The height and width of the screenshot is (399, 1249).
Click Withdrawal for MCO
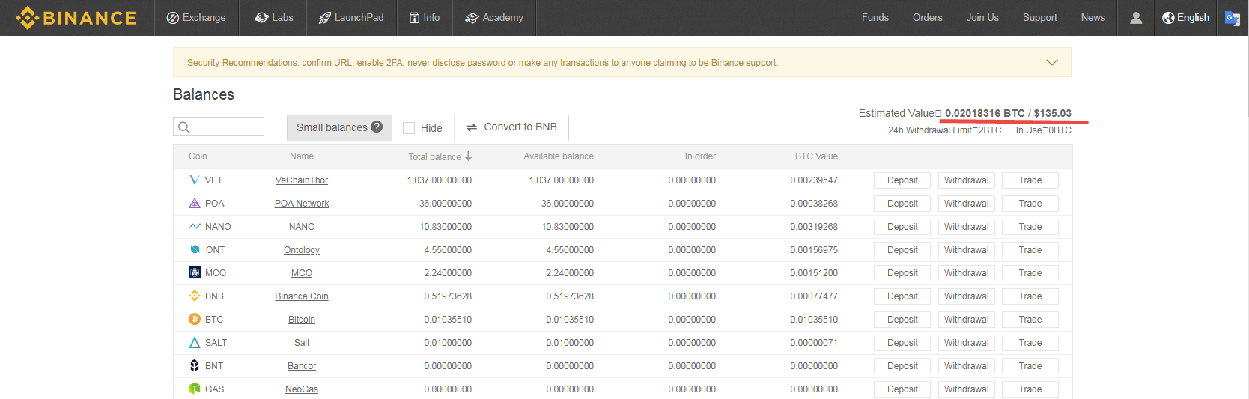967,273
